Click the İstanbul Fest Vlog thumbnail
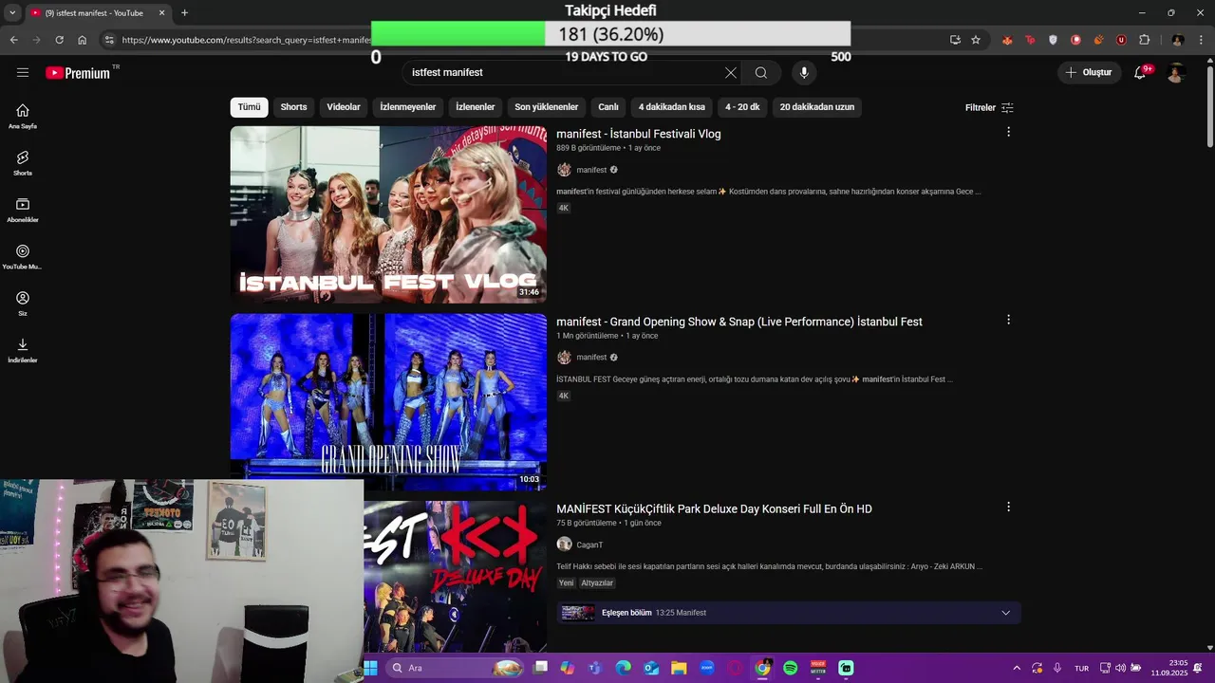Screen dimensions: 1215x683 [x=388, y=214]
